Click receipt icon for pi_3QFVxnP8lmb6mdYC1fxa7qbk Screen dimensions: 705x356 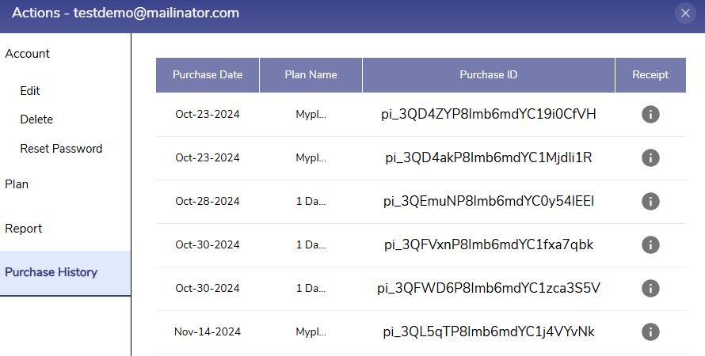coord(650,244)
